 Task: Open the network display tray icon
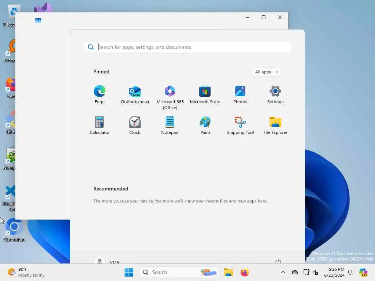tap(307, 272)
